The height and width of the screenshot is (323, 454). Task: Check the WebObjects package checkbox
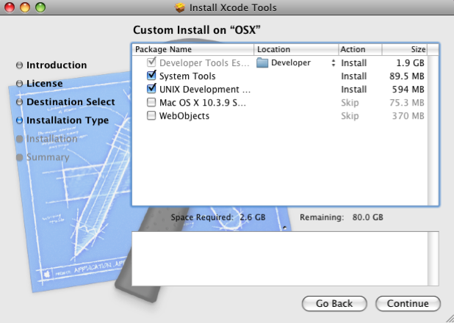tap(151, 116)
